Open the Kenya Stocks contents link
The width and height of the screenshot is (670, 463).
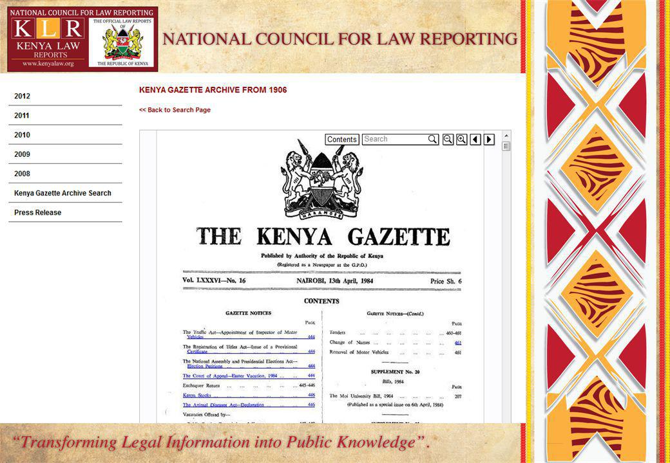pos(249,395)
